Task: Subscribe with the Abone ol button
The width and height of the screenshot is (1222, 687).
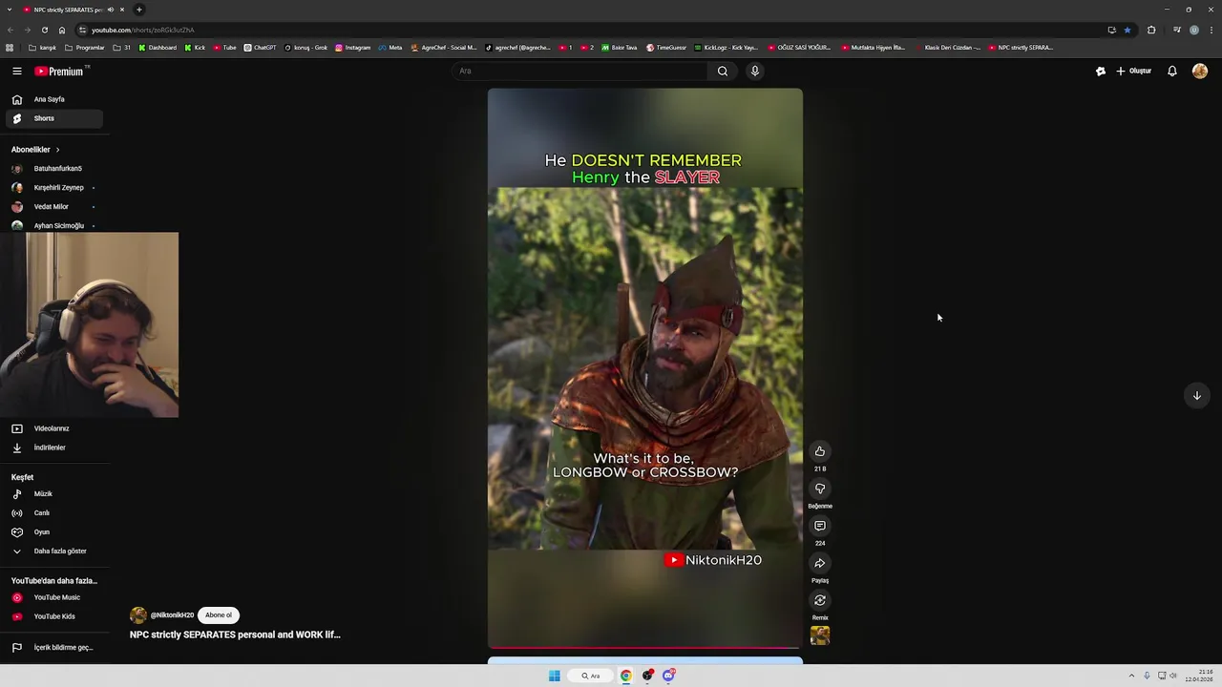Action: point(219,615)
